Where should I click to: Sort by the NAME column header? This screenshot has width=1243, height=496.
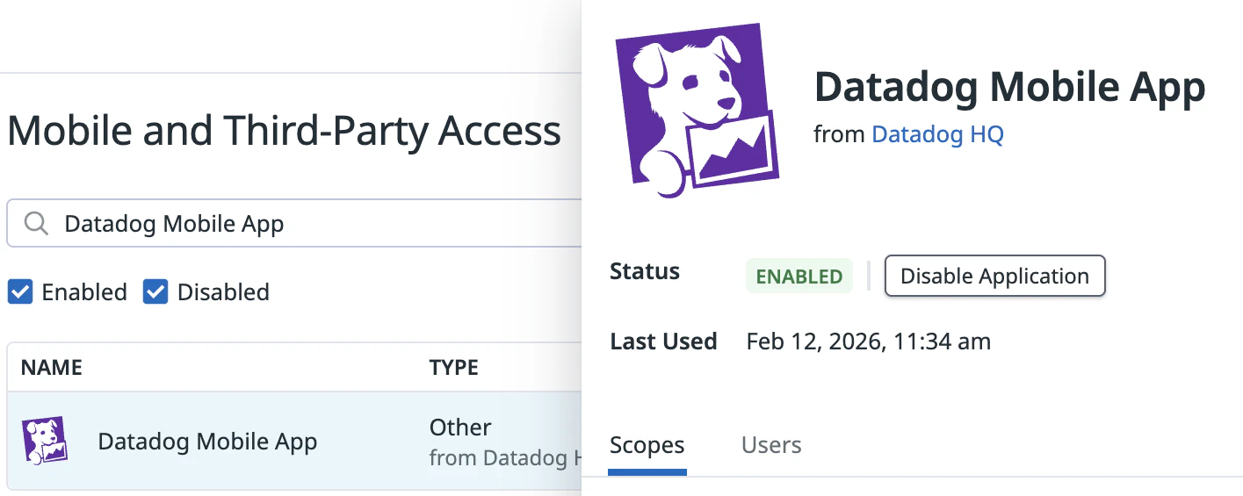tap(52, 367)
